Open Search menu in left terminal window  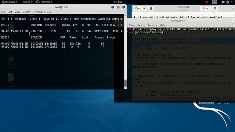tap(26, 12)
